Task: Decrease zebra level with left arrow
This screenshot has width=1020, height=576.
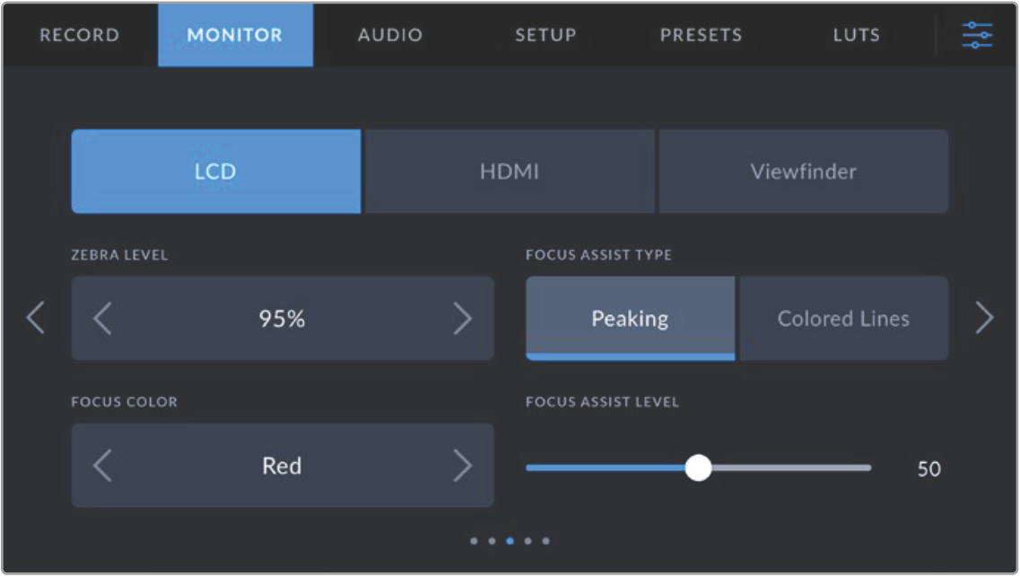Action: click(x=103, y=319)
